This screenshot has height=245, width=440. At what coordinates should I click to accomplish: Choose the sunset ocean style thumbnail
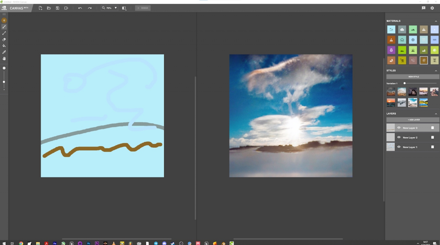point(391,102)
